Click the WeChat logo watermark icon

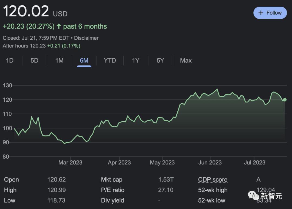[254, 196]
